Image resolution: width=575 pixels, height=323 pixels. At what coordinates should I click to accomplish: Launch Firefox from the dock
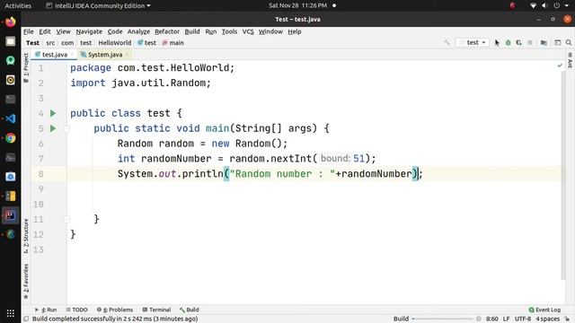click(x=10, y=22)
